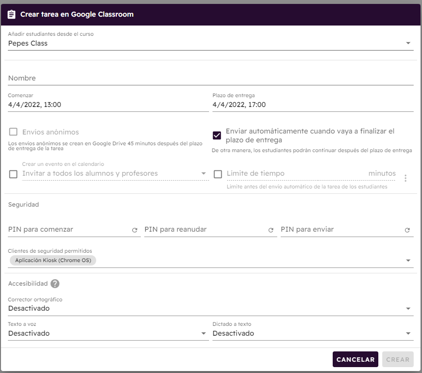Expand the Invitar a todos los alumnos dropdown

pyautogui.click(x=115, y=174)
